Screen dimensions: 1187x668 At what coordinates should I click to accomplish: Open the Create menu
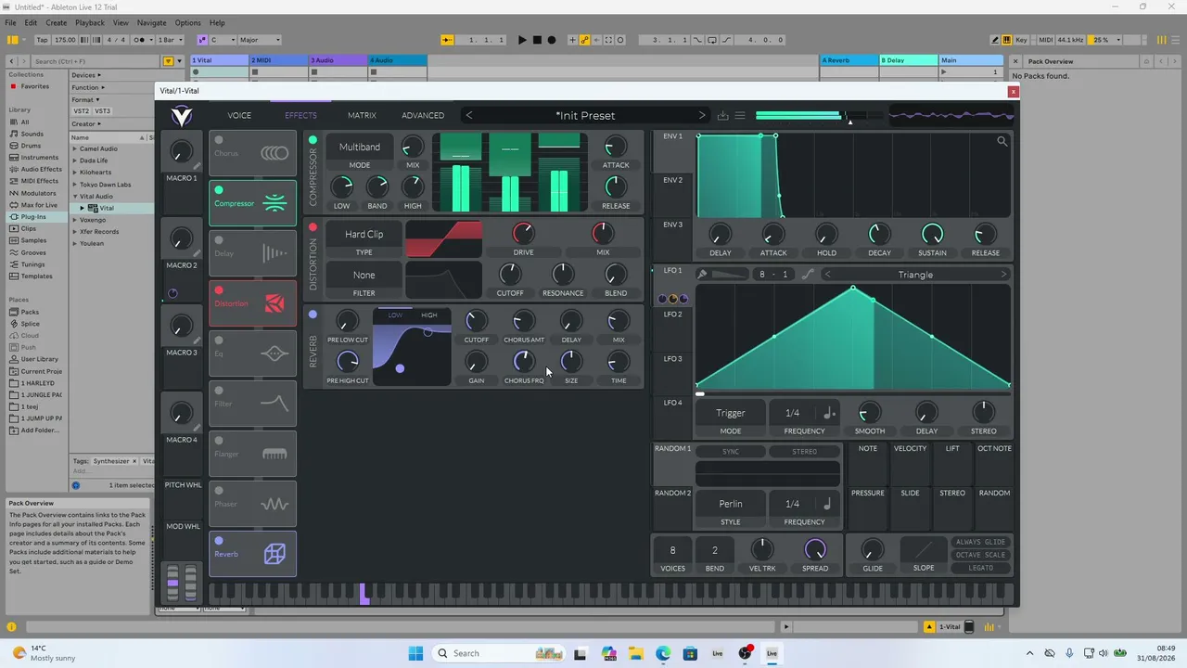pyautogui.click(x=56, y=22)
